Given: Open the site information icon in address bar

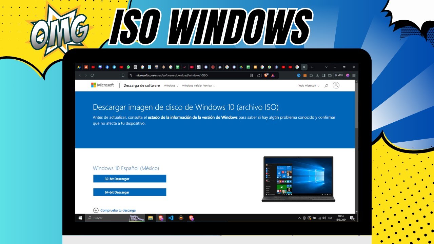Looking at the screenshot, I should tap(131, 75).
